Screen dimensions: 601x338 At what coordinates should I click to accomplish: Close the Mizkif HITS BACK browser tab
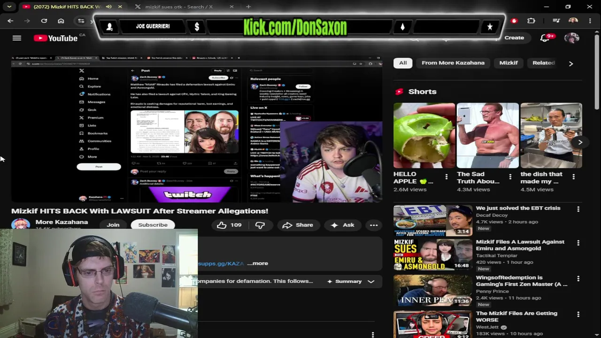click(120, 7)
